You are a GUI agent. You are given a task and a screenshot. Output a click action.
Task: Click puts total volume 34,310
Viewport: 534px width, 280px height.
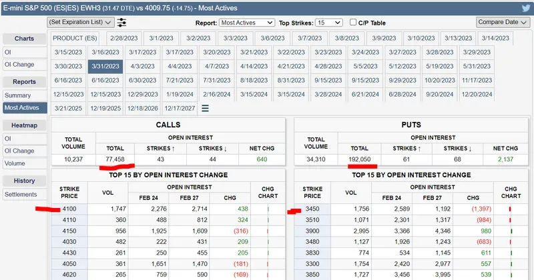[316, 159]
